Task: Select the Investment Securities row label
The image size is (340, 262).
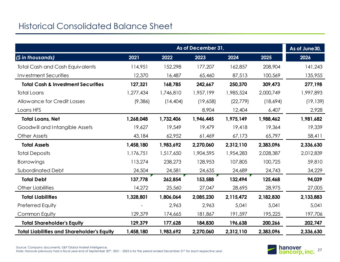Action: [43, 76]
